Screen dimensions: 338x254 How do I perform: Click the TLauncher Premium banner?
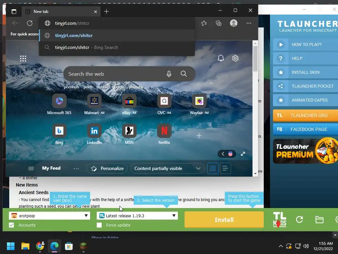tap(306, 151)
